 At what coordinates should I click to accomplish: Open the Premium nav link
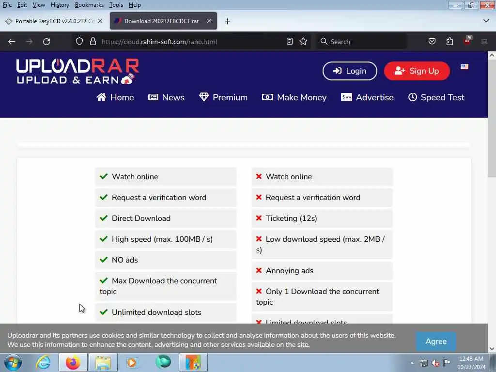(x=223, y=97)
